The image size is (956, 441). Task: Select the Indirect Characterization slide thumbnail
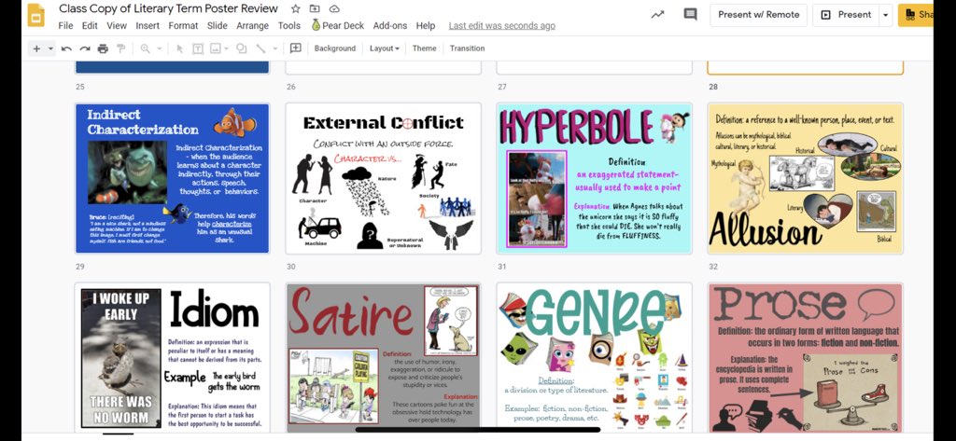pos(172,178)
